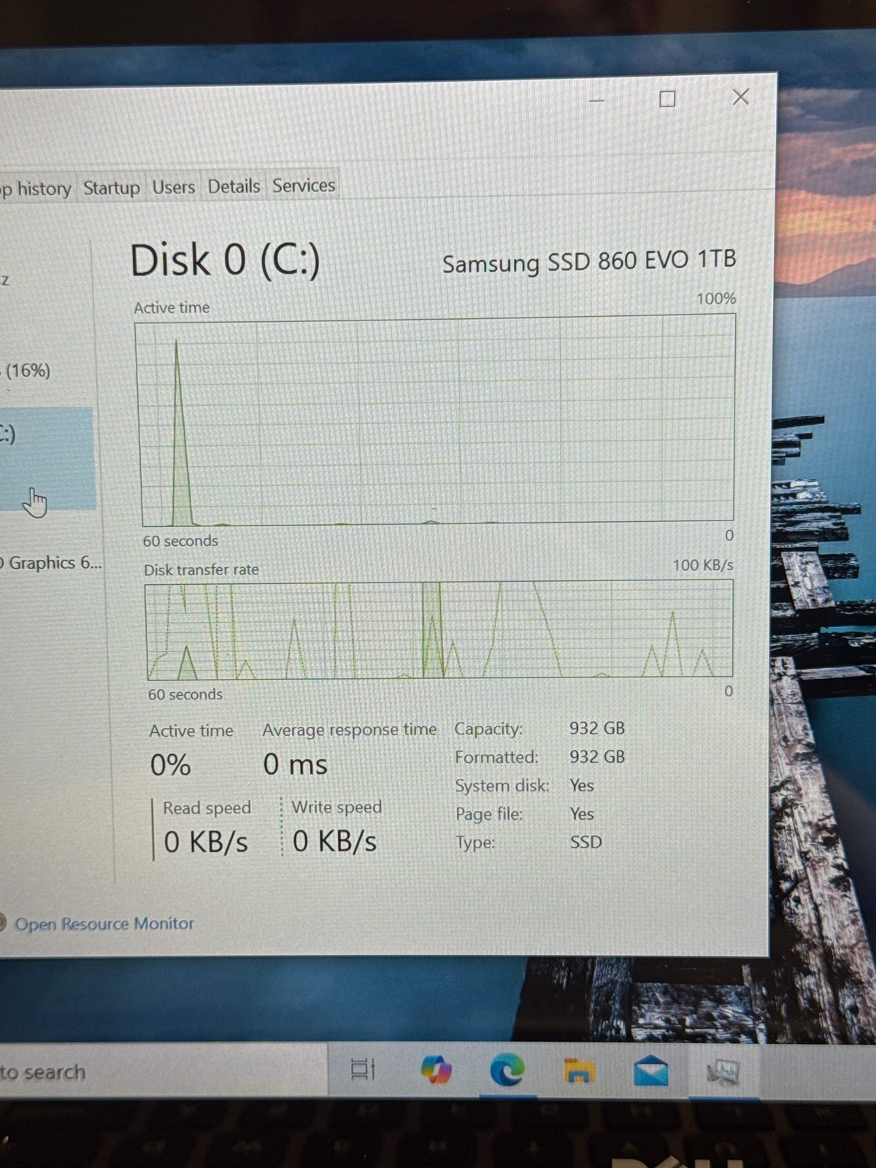
Task: Click the 'Disk transfer rate' graph title
Action: 201,569
